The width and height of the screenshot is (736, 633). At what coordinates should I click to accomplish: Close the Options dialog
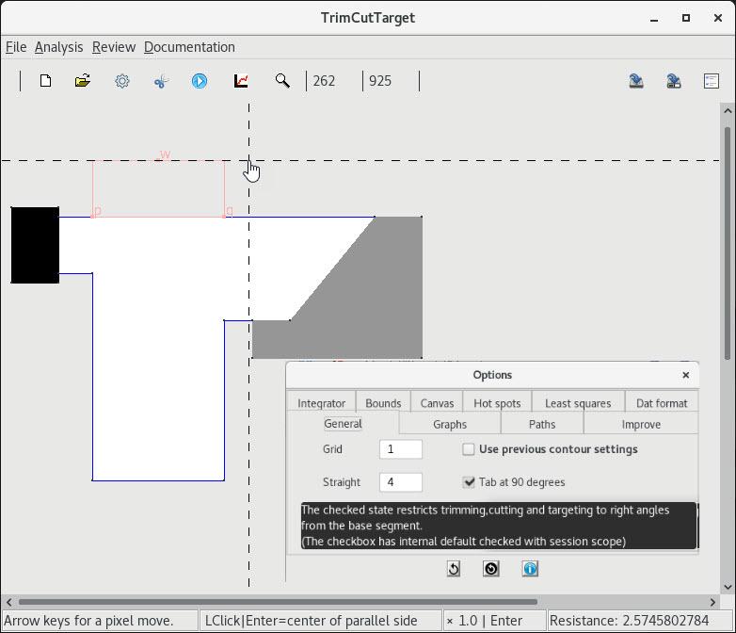pyautogui.click(x=685, y=375)
